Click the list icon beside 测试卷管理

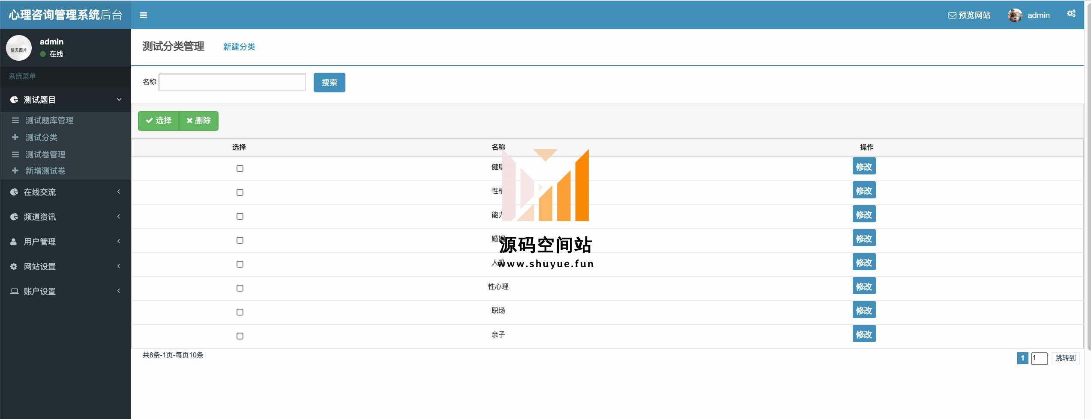pyautogui.click(x=15, y=154)
